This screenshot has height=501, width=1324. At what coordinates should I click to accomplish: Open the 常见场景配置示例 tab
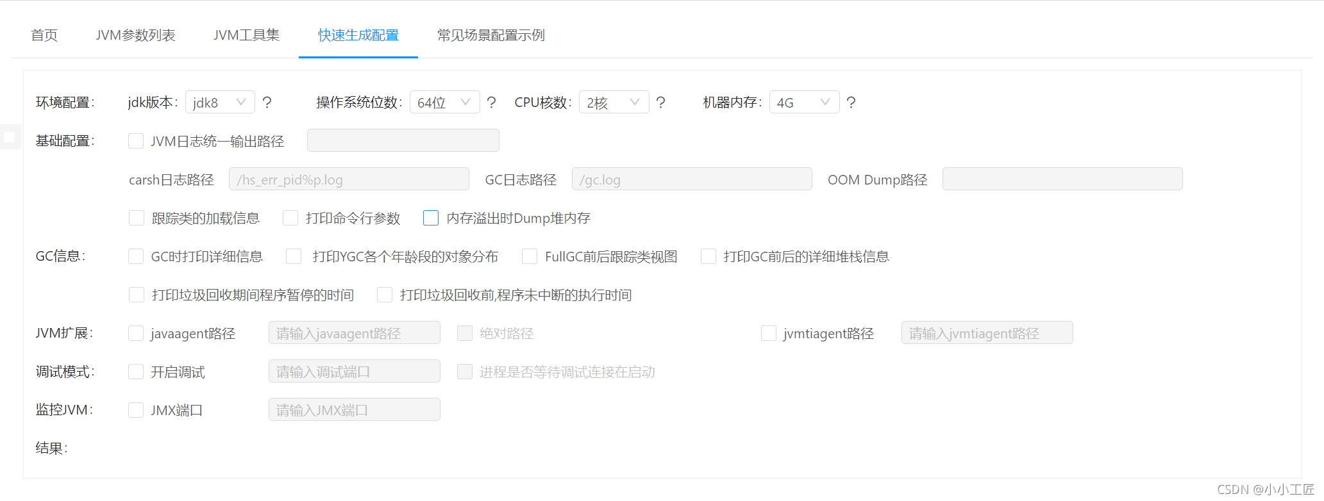[490, 35]
